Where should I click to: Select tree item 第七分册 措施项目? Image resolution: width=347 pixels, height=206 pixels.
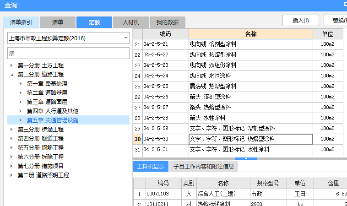pos(40,166)
